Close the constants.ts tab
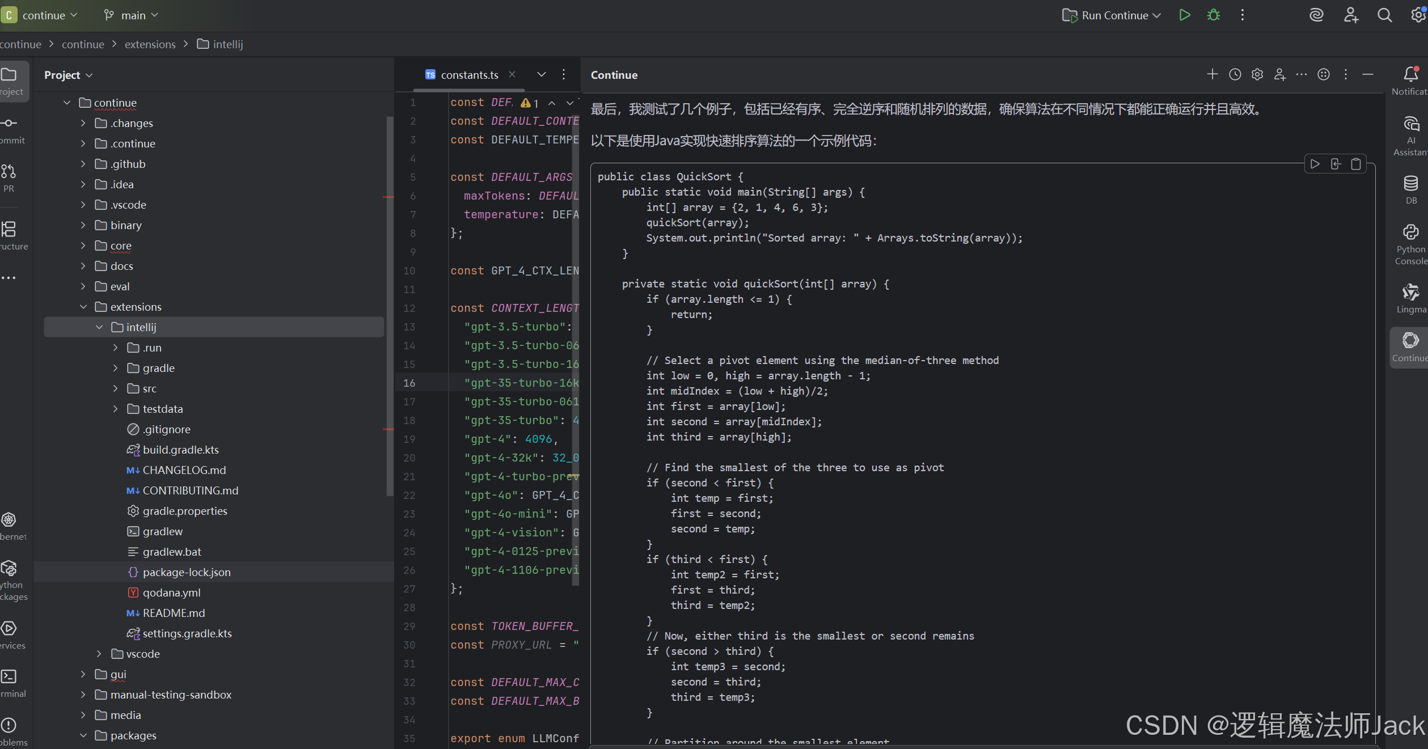The width and height of the screenshot is (1428, 749). [512, 75]
